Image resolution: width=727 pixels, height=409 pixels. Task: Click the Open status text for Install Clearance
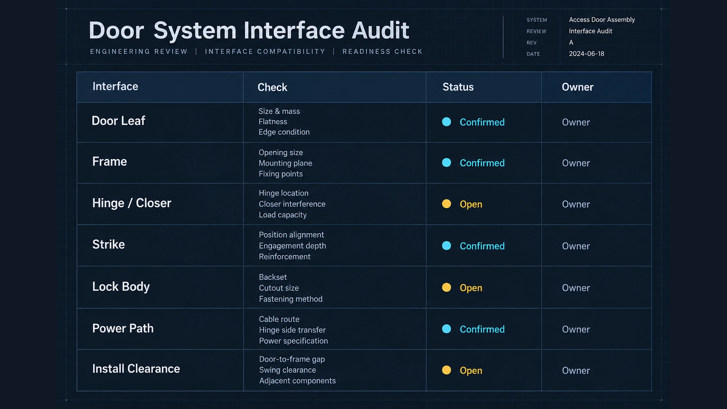(x=471, y=371)
